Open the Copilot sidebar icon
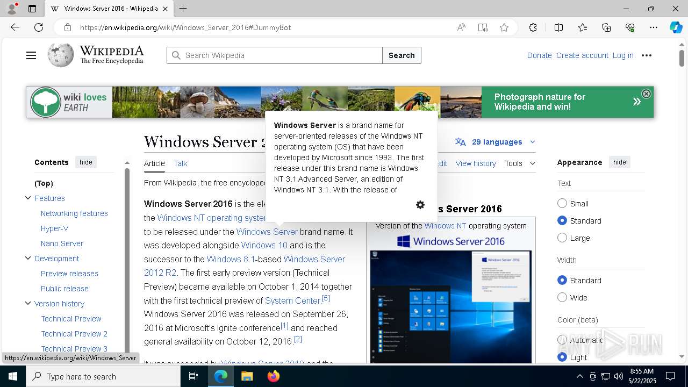Viewport: 688px width, 387px height. [676, 27]
